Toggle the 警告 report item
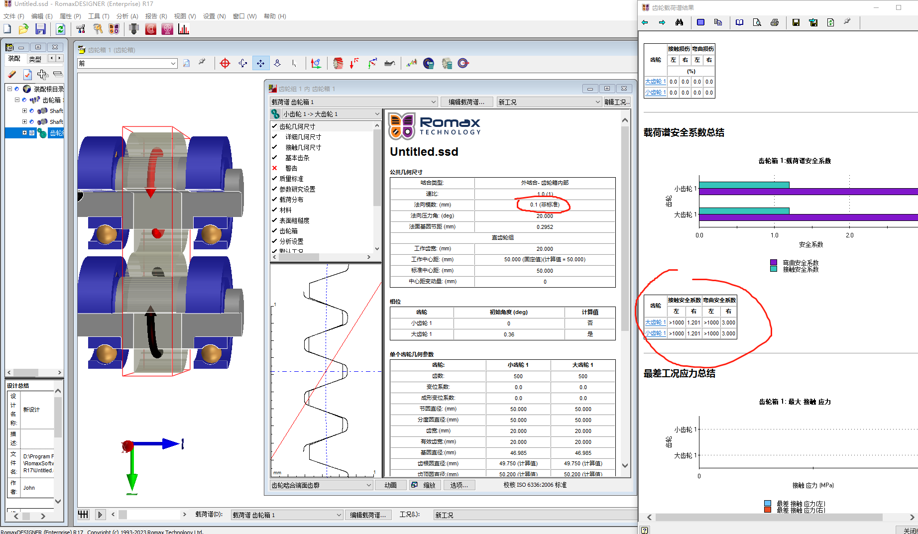The height and width of the screenshot is (534, 918). (274, 168)
